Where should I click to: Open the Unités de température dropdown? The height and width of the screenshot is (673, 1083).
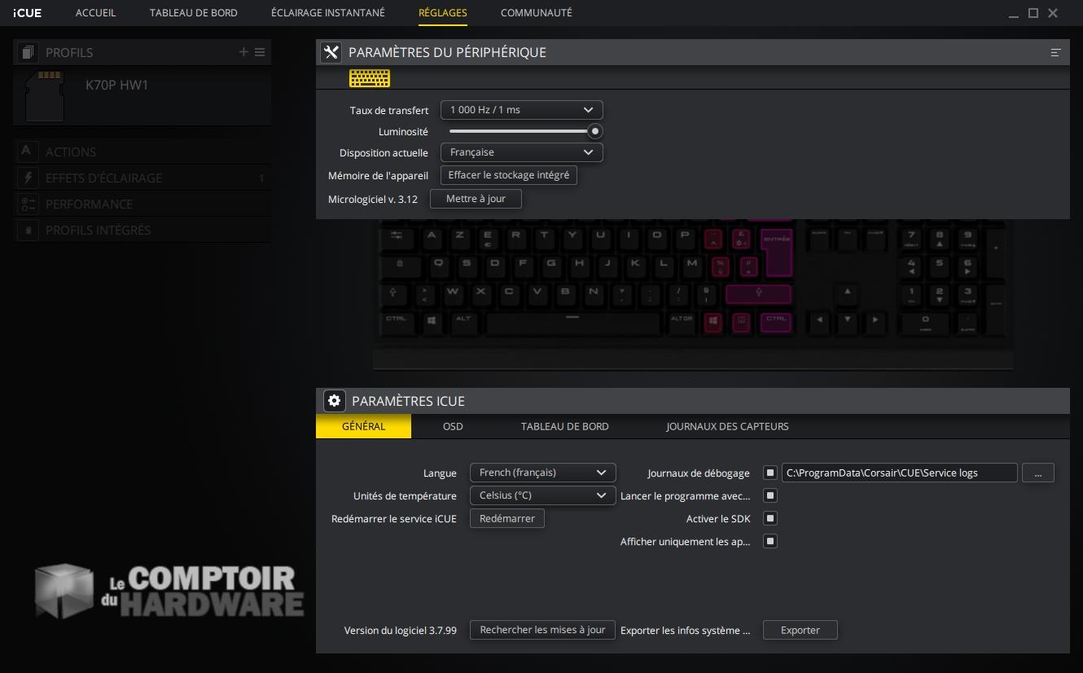[543, 495]
